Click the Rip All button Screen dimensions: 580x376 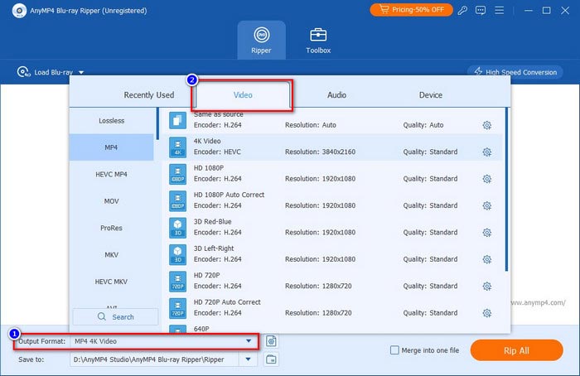click(x=517, y=350)
